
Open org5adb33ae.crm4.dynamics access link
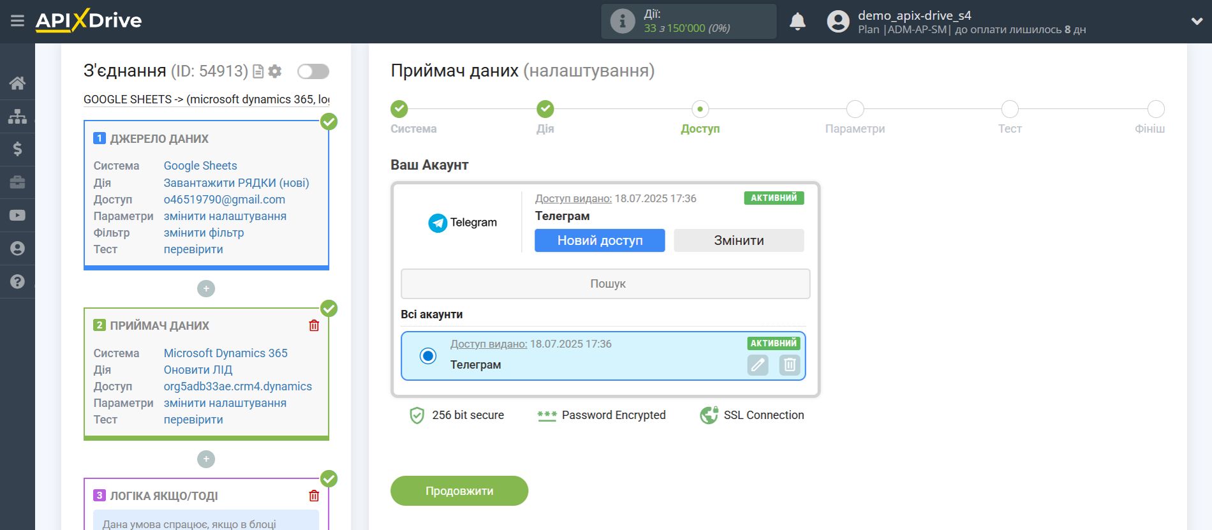click(238, 386)
